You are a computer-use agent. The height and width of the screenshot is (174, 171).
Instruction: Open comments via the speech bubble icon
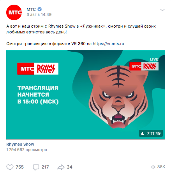36,167
